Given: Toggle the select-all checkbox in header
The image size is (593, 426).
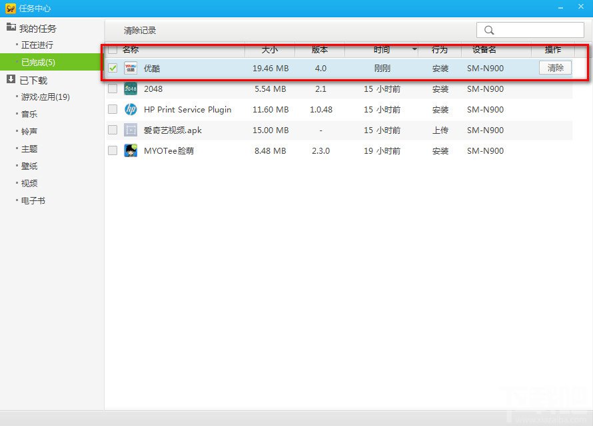Looking at the screenshot, I should [x=113, y=49].
